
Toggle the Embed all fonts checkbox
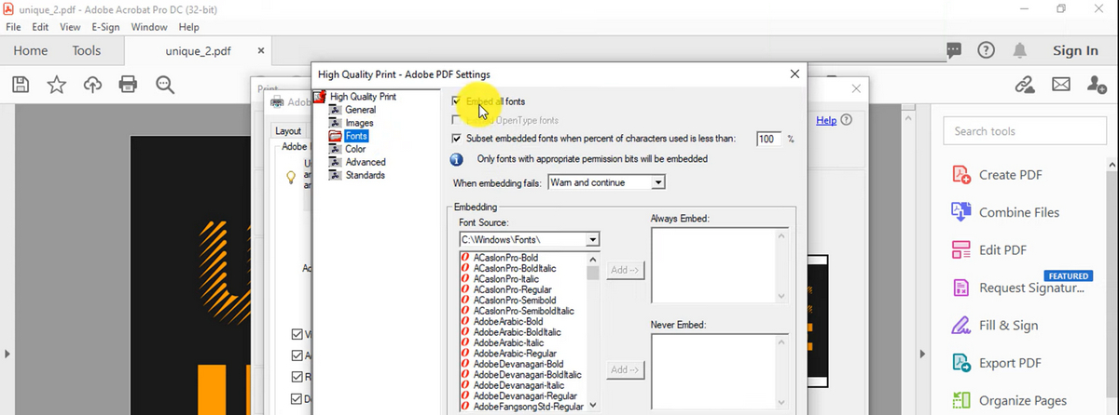point(456,100)
